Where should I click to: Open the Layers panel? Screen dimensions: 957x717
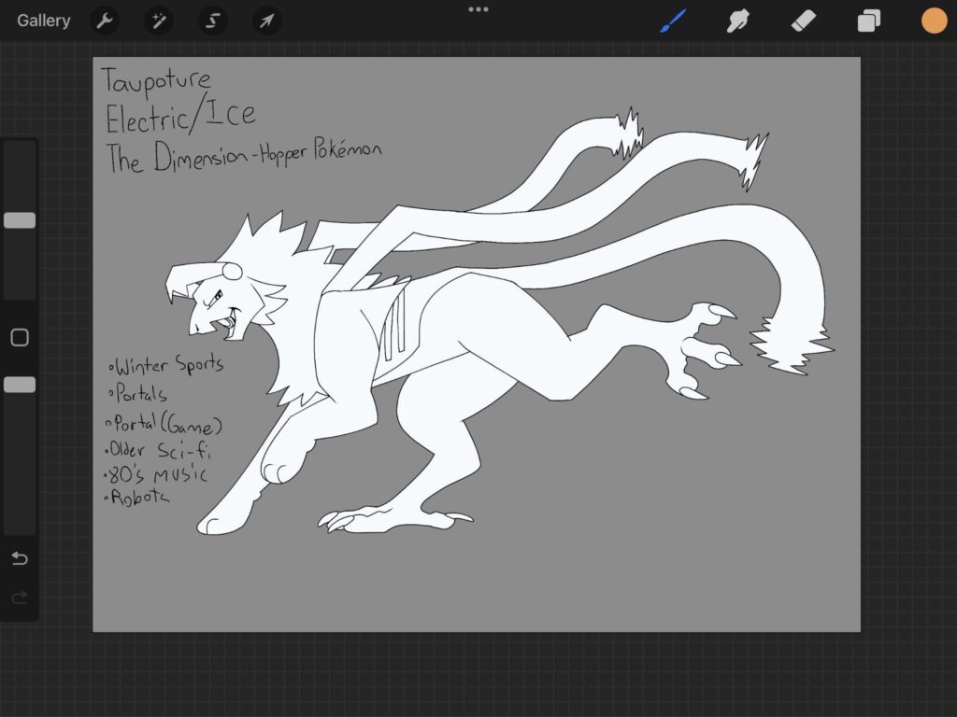pos(868,21)
